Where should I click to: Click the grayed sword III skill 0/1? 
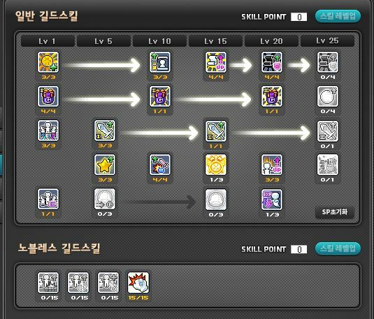tap(328, 131)
